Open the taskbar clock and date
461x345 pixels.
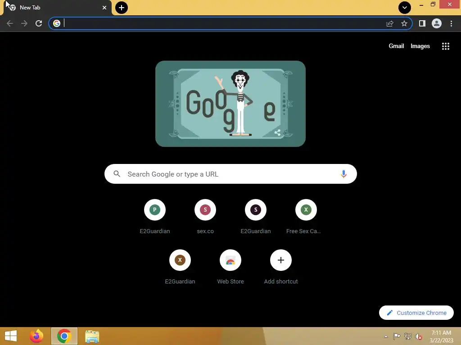pyautogui.click(x=441, y=336)
